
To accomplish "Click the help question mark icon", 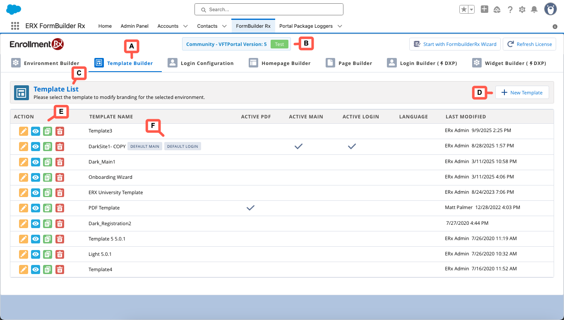I will (510, 10).
